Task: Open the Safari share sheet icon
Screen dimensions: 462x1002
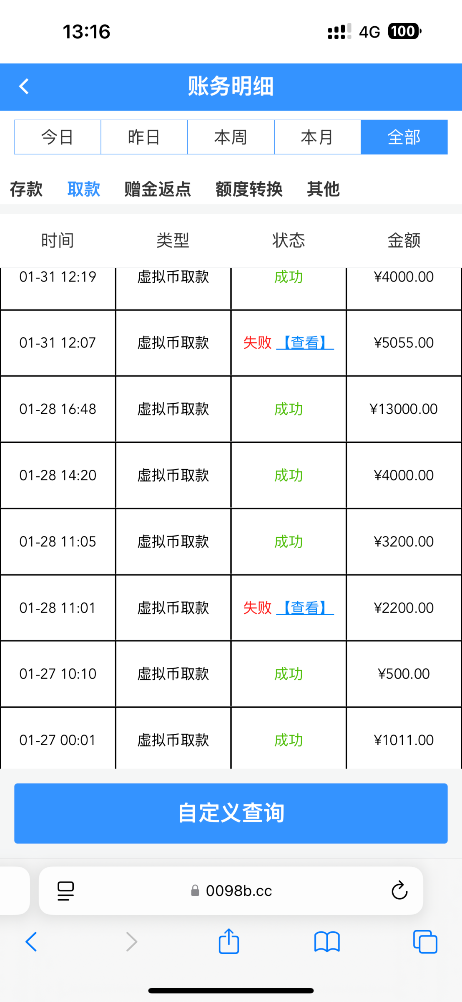Action: (x=229, y=941)
